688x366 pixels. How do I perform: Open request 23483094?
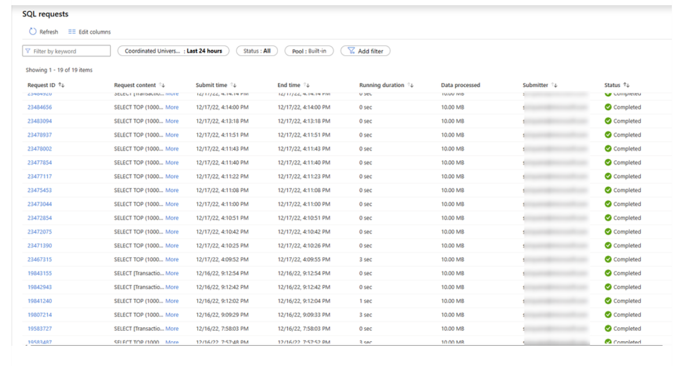[x=39, y=121]
